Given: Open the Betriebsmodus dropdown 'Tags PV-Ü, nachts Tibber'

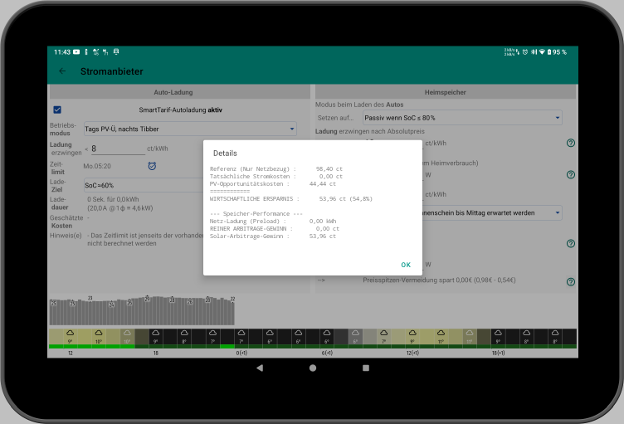Looking at the screenshot, I should coord(190,129).
